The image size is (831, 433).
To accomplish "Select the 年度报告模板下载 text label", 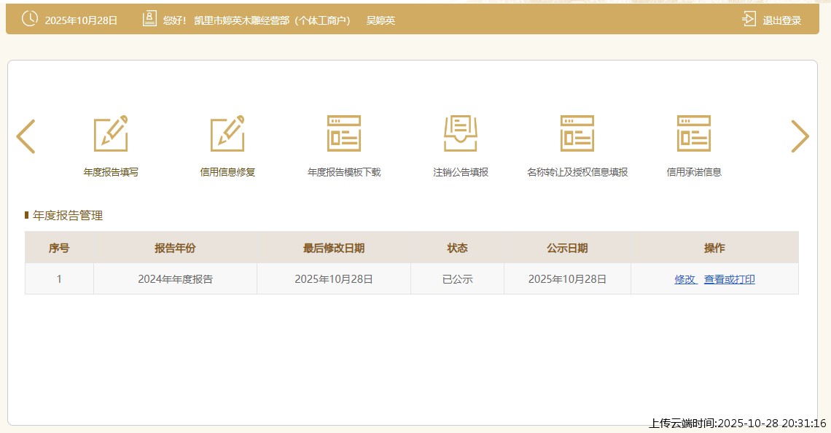I will (x=344, y=173).
